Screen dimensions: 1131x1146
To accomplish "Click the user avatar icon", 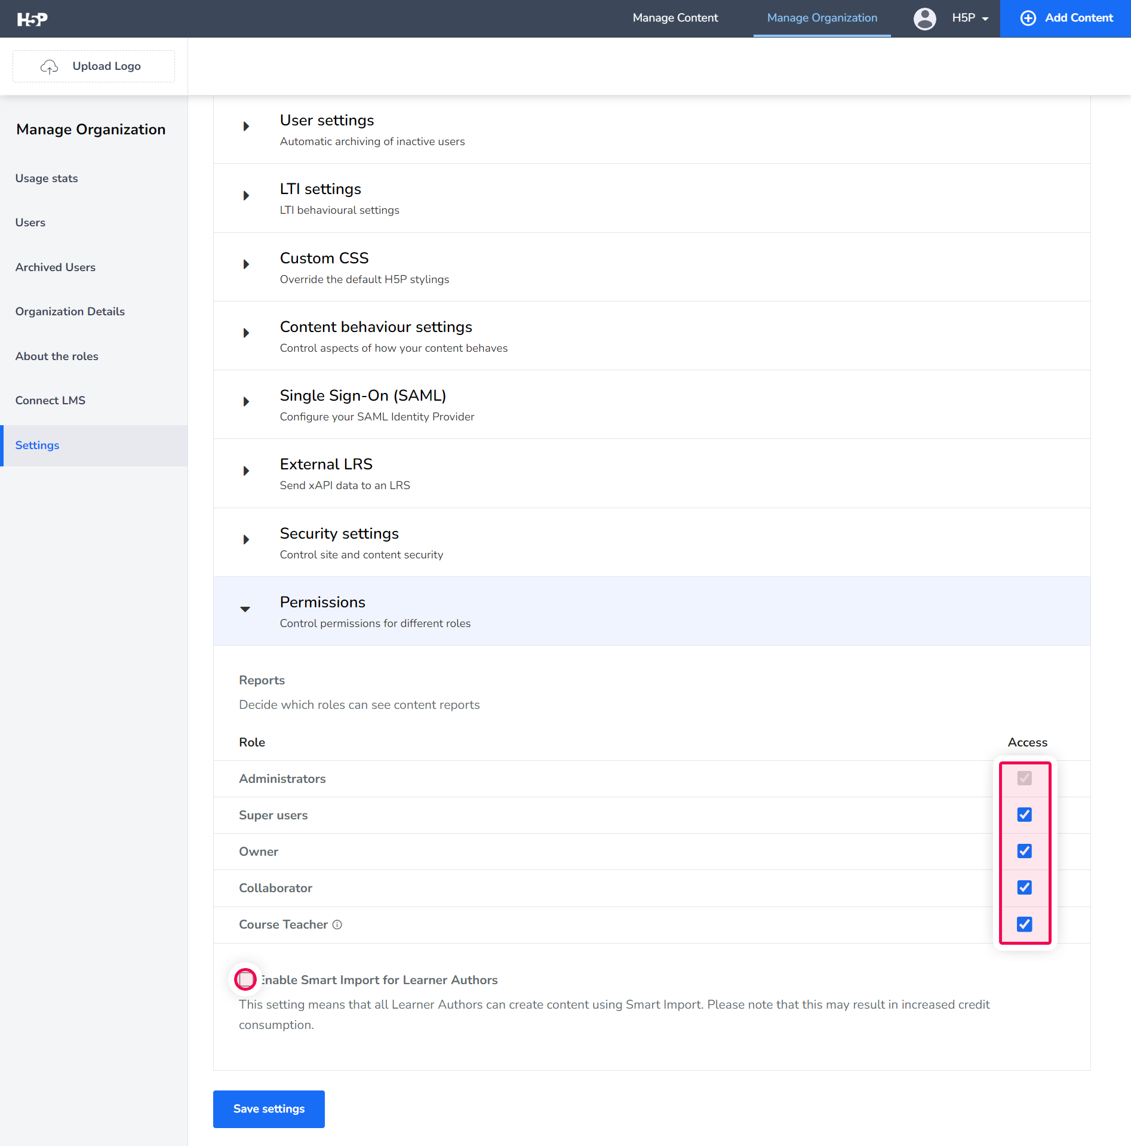I will pos(924,19).
